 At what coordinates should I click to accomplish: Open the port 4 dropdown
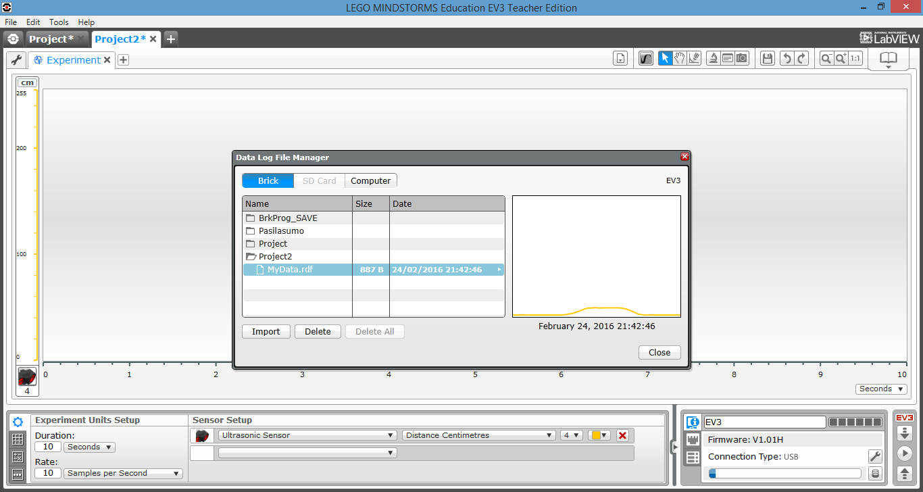(x=572, y=435)
